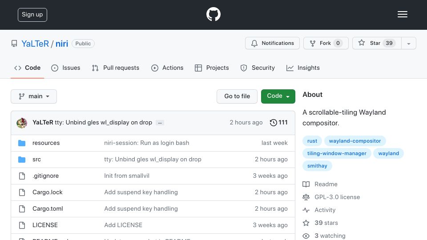Click the Go to file button
Viewport: 427px width, 240px height.
[237, 96]
